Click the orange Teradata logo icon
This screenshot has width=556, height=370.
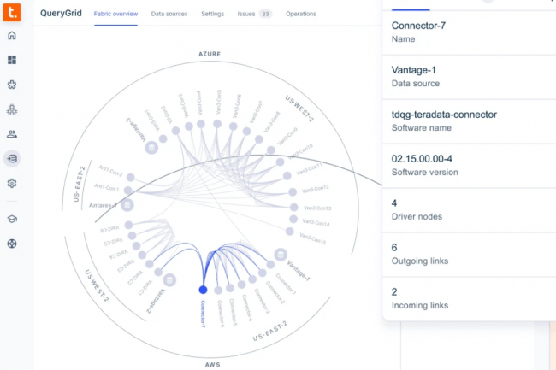[12, 12]
